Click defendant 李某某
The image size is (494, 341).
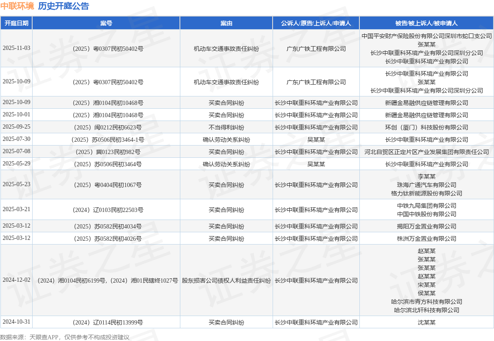coord(427,176)
